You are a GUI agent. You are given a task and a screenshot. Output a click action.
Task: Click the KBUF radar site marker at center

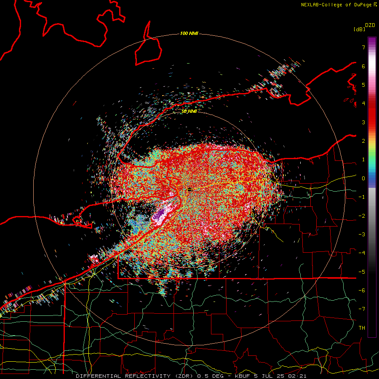(190, 190)
